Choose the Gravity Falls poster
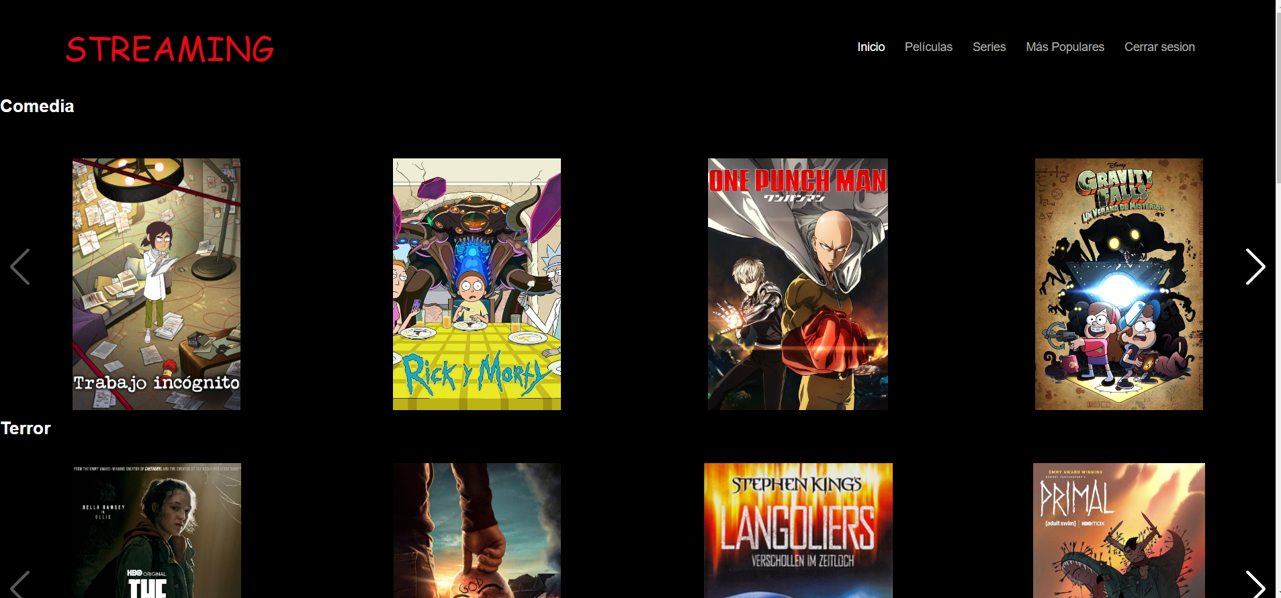The image size is (1281, 598). coord(1118,284)
